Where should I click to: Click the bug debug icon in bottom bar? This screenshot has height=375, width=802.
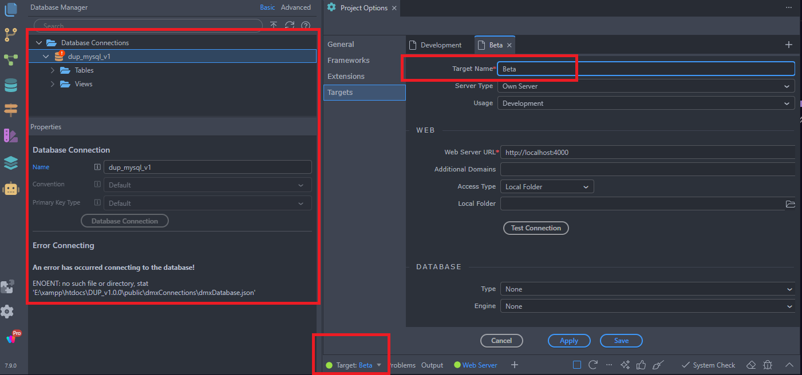[768, 365]
